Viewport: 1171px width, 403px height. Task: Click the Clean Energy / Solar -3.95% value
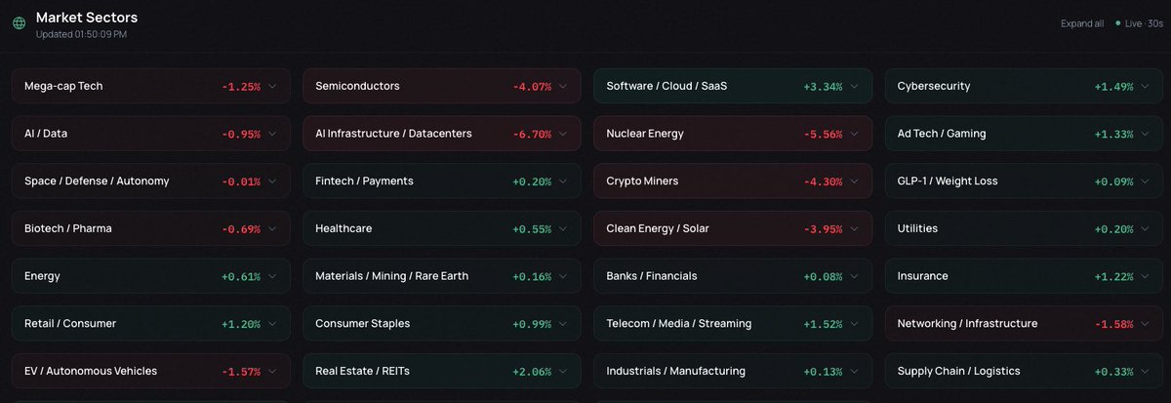pos(823,229)
